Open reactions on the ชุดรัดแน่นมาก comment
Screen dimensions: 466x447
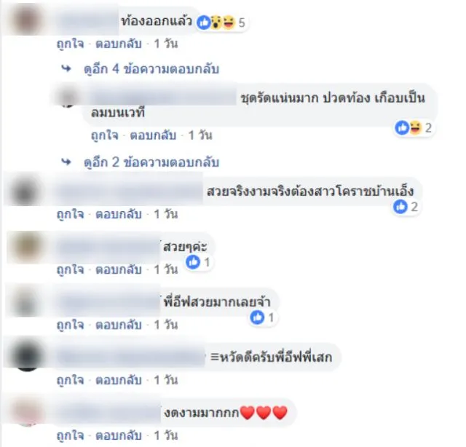point(414,128)
